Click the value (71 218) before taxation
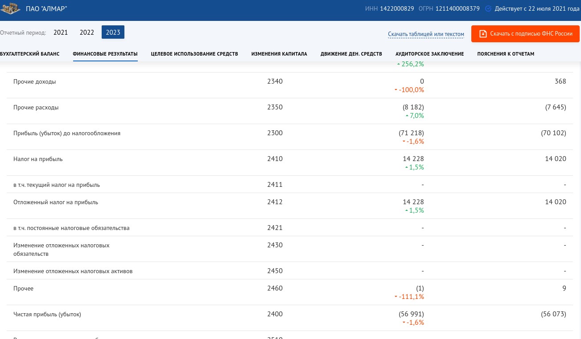This screenshot has width=581, height=339. (x=412, y=133)
